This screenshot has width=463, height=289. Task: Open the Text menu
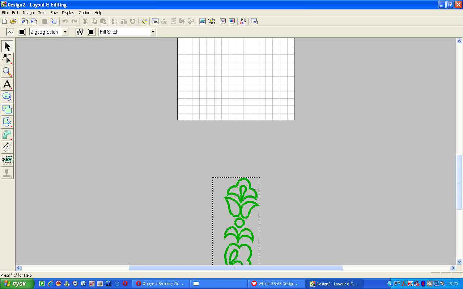pos(42,13)
